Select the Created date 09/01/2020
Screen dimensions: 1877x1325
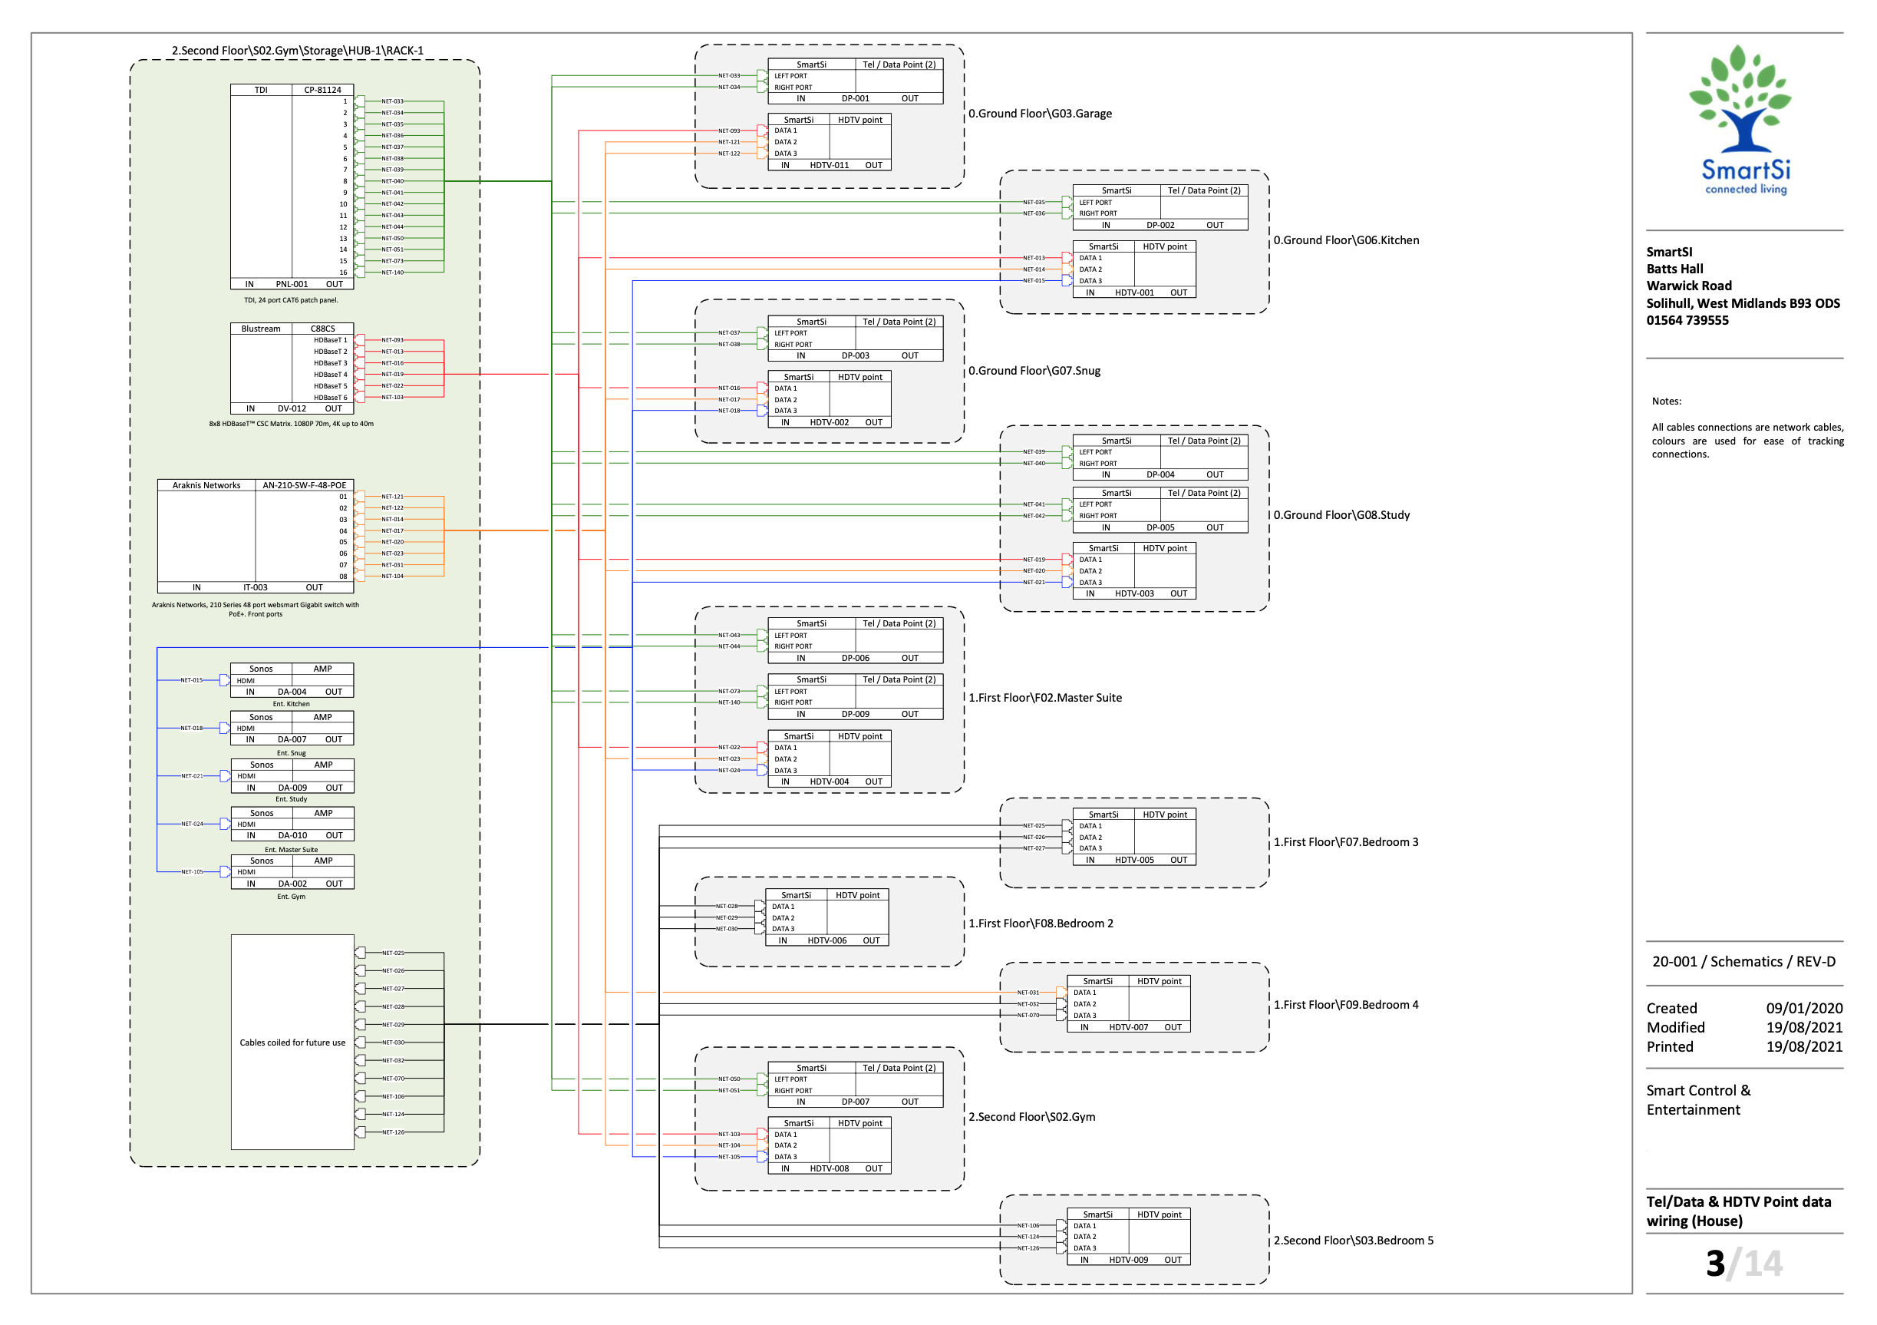point(1804,1009)
